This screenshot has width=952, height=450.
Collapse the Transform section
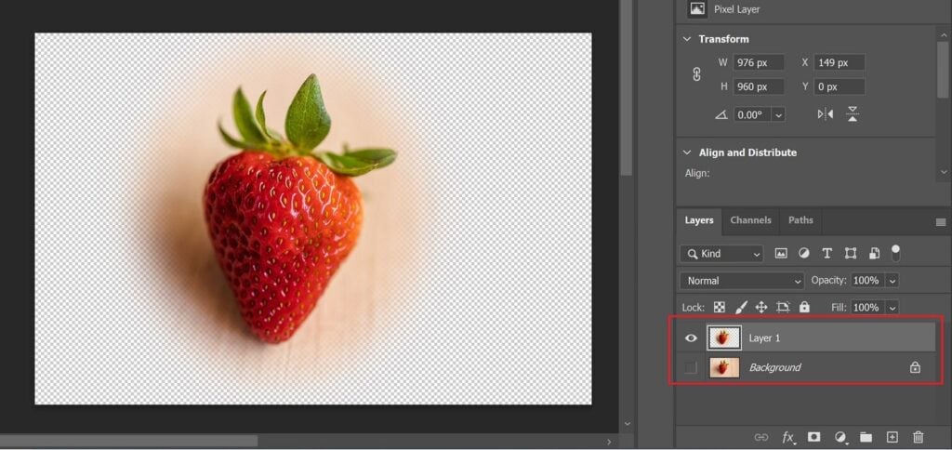[687, 39]
